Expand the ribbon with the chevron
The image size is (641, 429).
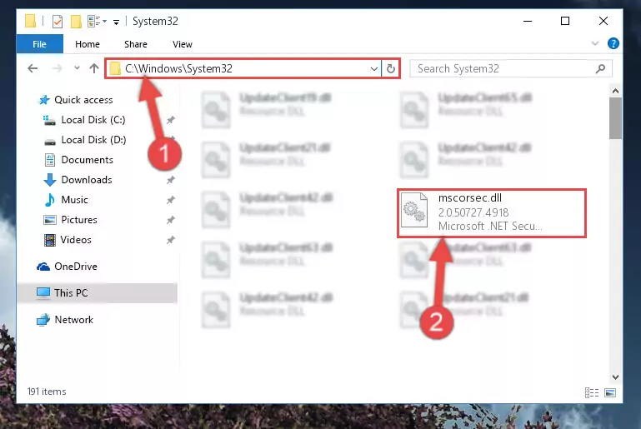tap(595, 43)
